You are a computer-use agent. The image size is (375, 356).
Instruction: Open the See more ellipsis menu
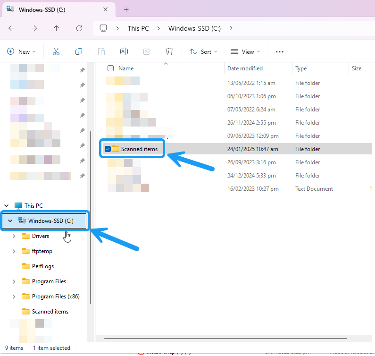point(280,52)
